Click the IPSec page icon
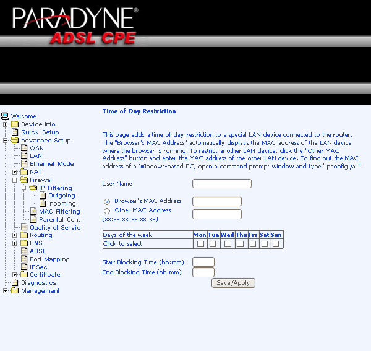 coord(24,267)
